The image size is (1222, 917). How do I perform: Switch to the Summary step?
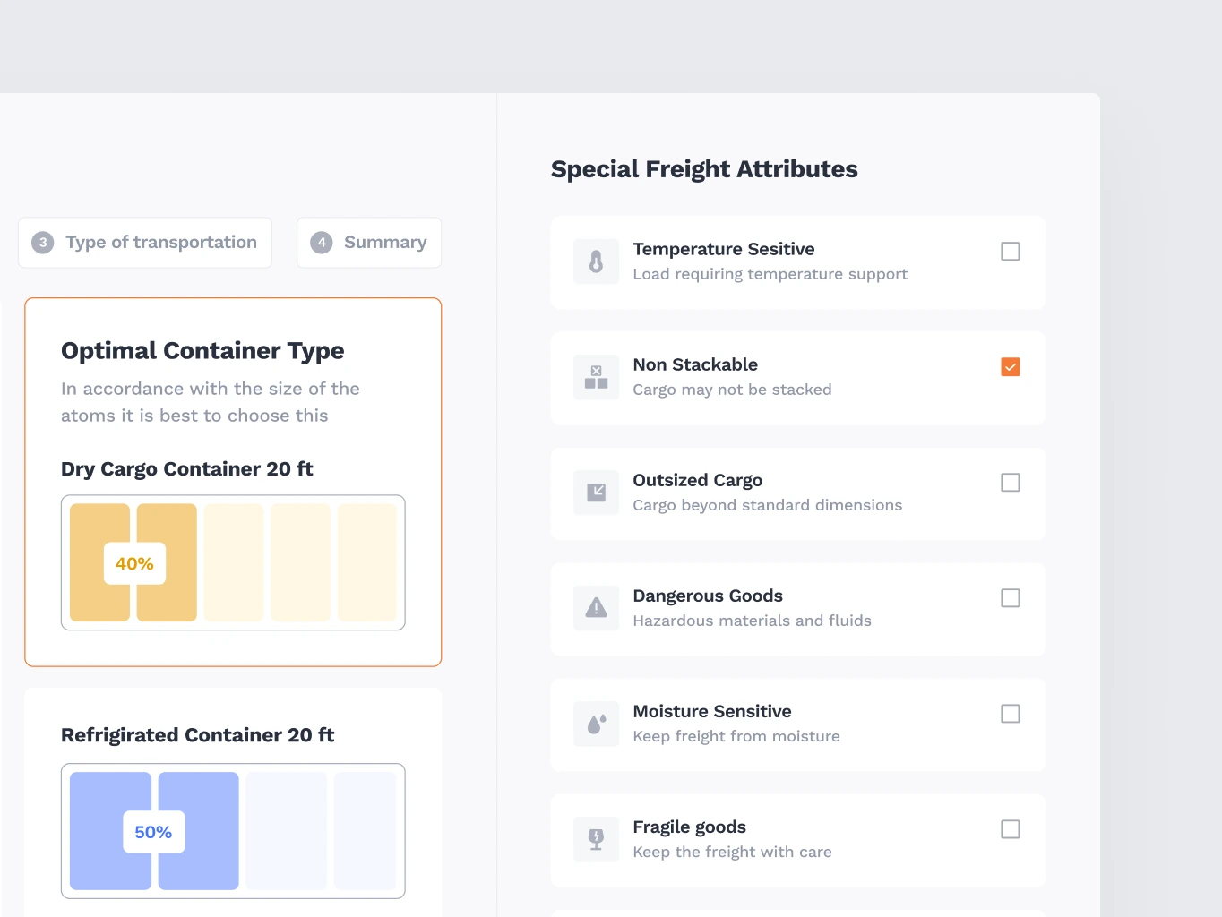pos(368,242)
